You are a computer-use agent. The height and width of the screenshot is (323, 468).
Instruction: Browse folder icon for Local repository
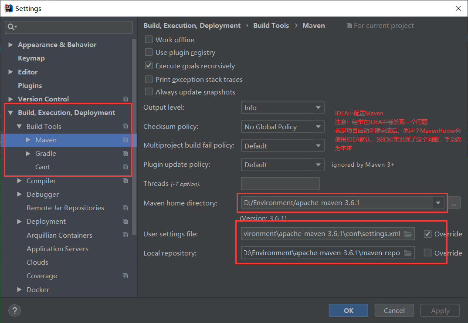(x=408, y=253)
